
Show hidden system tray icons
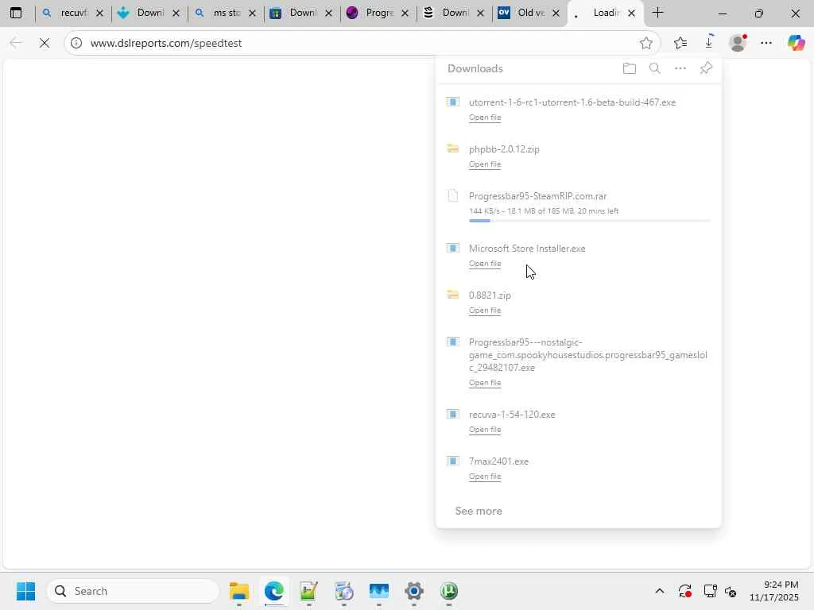click(659, 591)
